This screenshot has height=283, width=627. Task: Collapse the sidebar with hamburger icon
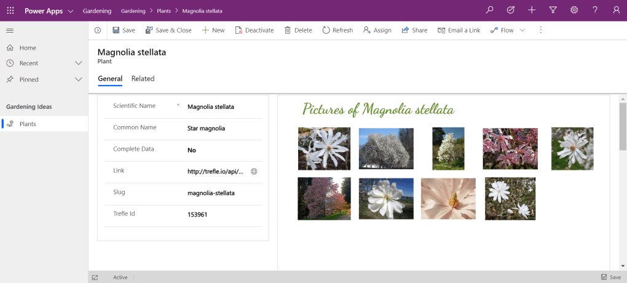tap(10, 30)
